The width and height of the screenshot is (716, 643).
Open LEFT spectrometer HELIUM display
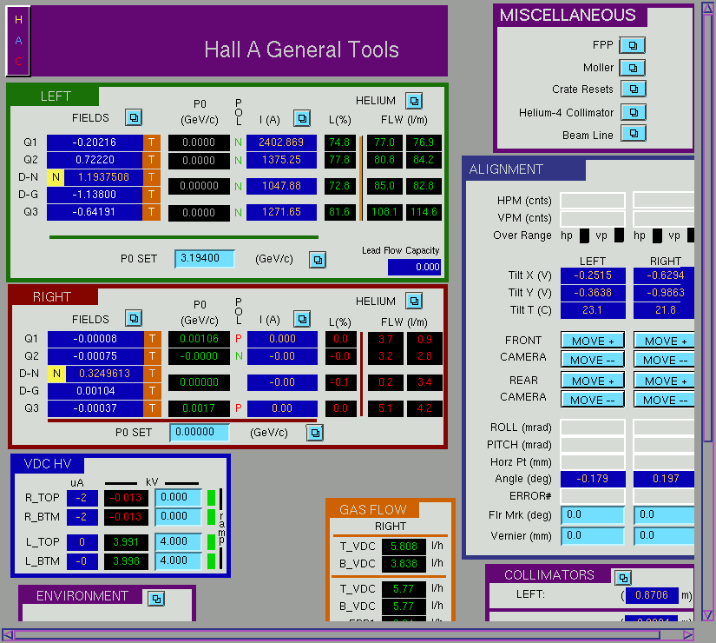coord(414,101)
